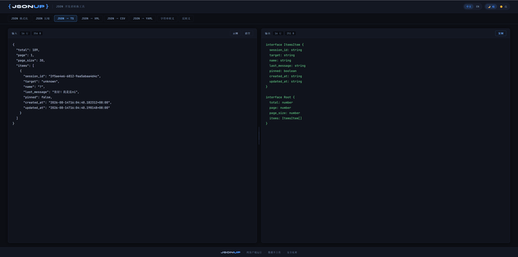Image resolution: width=518 pixels, height=257 pixels.
Task: Click the "page_size": 30 line
Action: [30, 60]
